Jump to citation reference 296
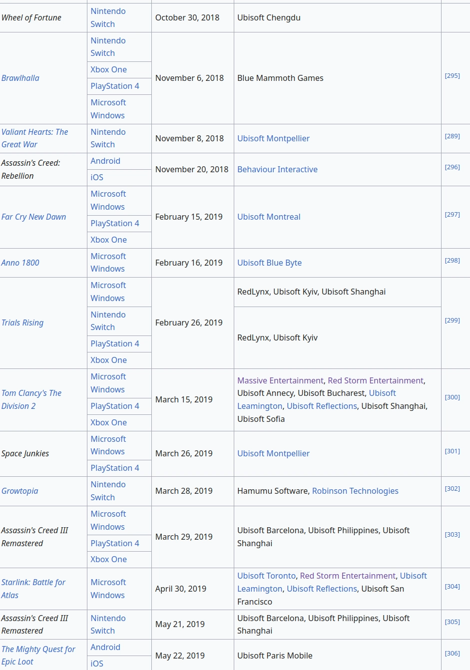The image size is (470, 670). tap(452, 167)
